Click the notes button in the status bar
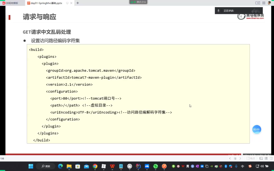274x171 pixels. pos(251,158)
